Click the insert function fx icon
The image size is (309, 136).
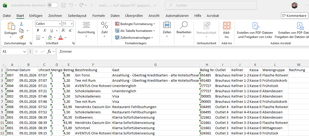[x=49, y=52]
